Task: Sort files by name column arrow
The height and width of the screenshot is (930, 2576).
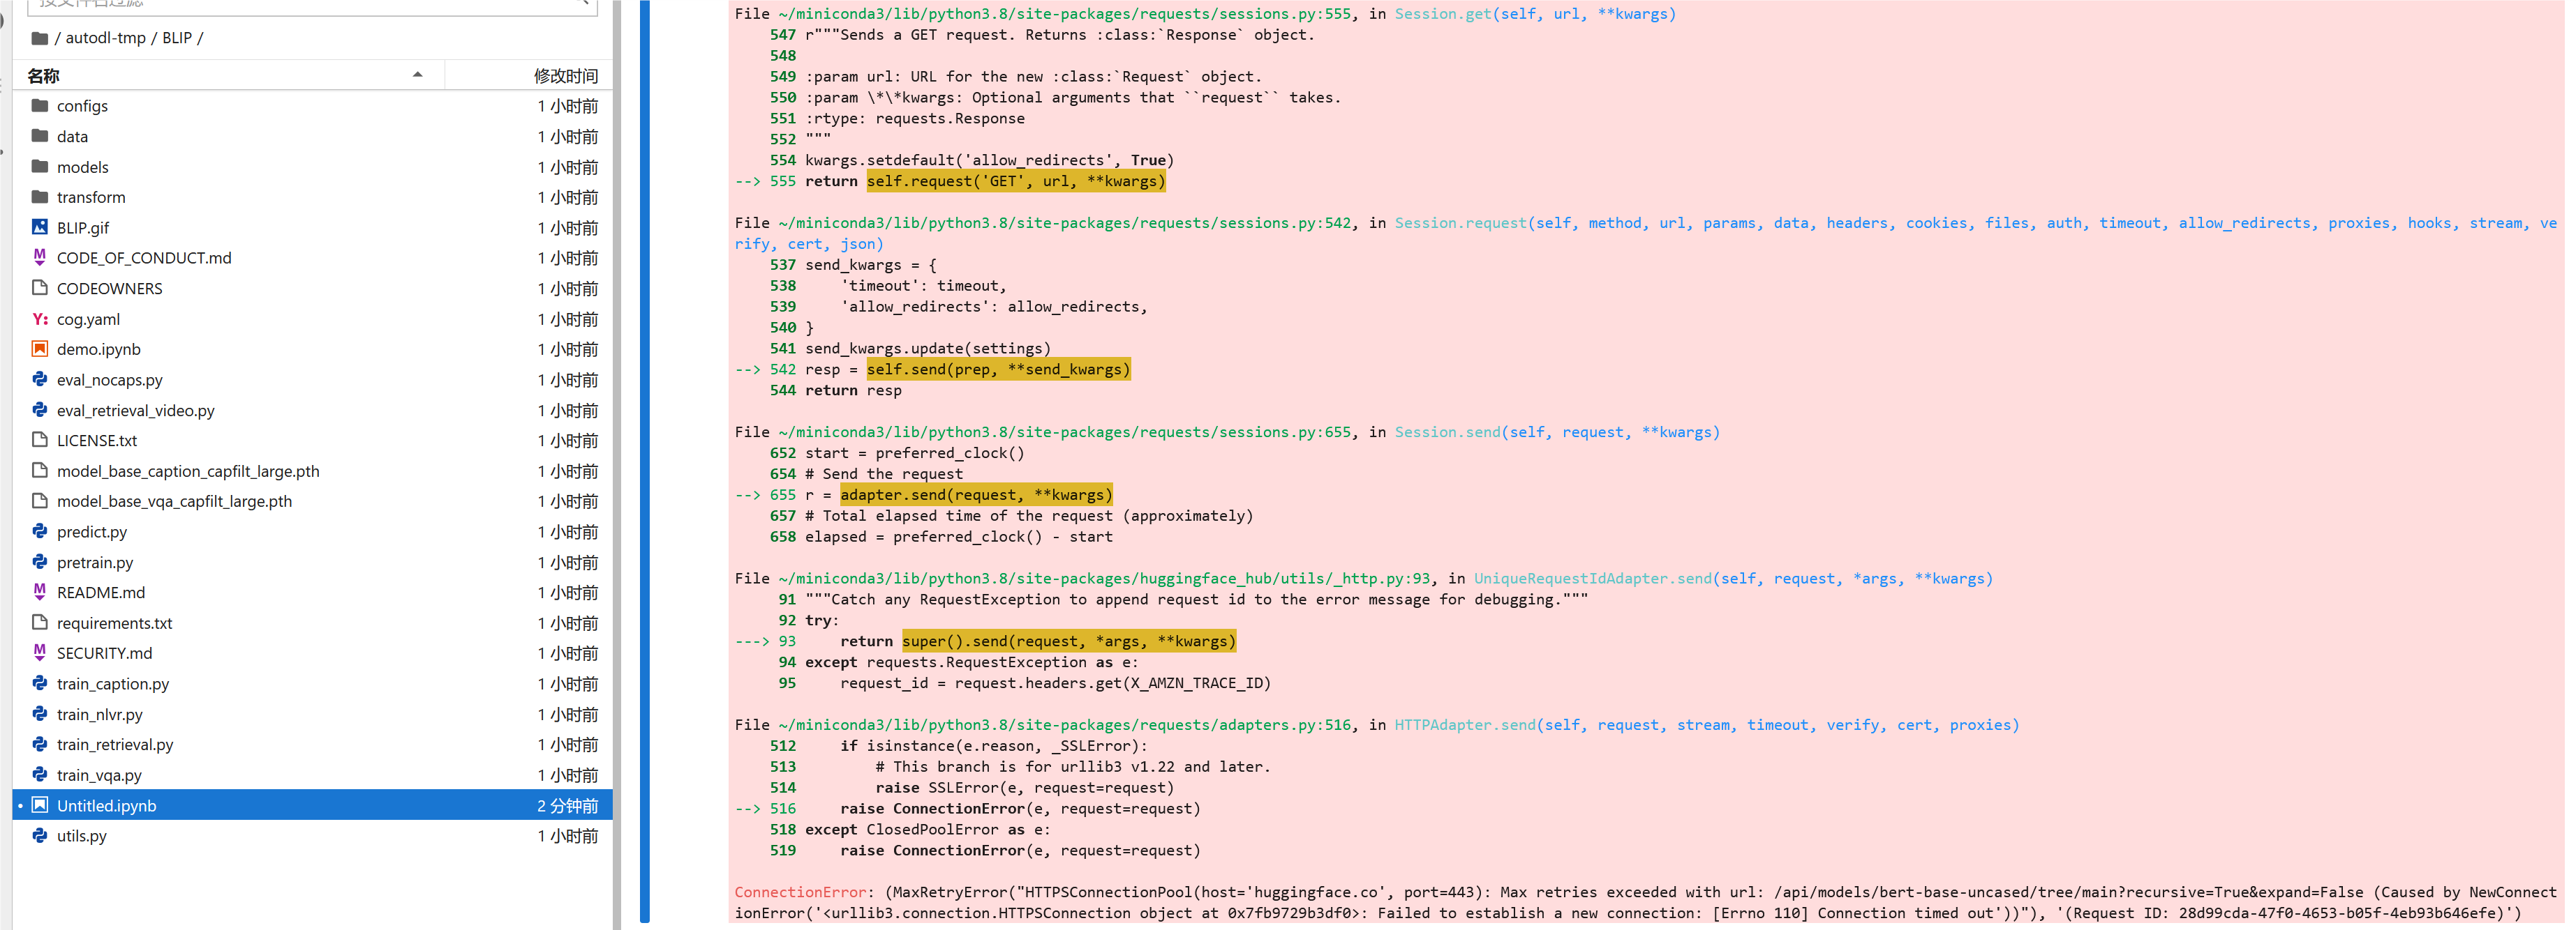Action: (417, 75)
